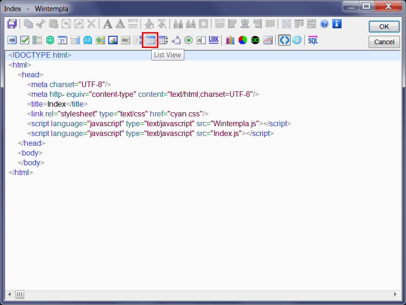Insert an ABC label control

126,41
